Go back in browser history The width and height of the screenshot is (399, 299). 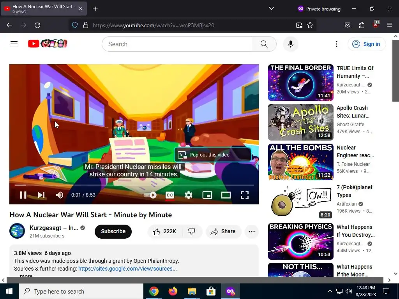pos(9,25)
